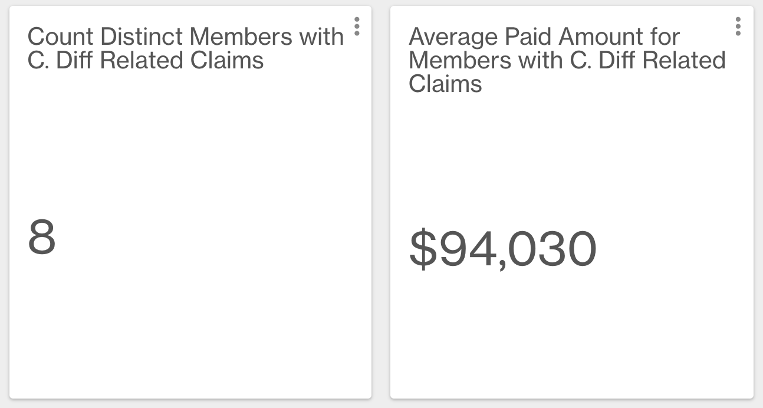Click the blank area below the $94,030 figure
Image resolution: width=763 pixels, height=408 pixels.
click(571, 336)
